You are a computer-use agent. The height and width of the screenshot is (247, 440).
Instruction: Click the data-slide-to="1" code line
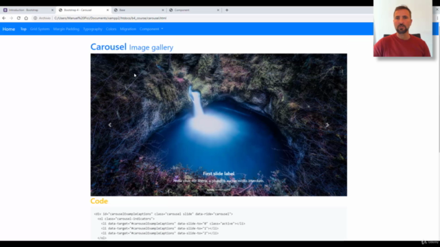tap(159, 228)
